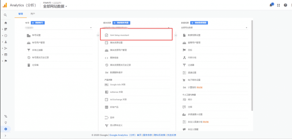Expand the Audience person report section

6,42
